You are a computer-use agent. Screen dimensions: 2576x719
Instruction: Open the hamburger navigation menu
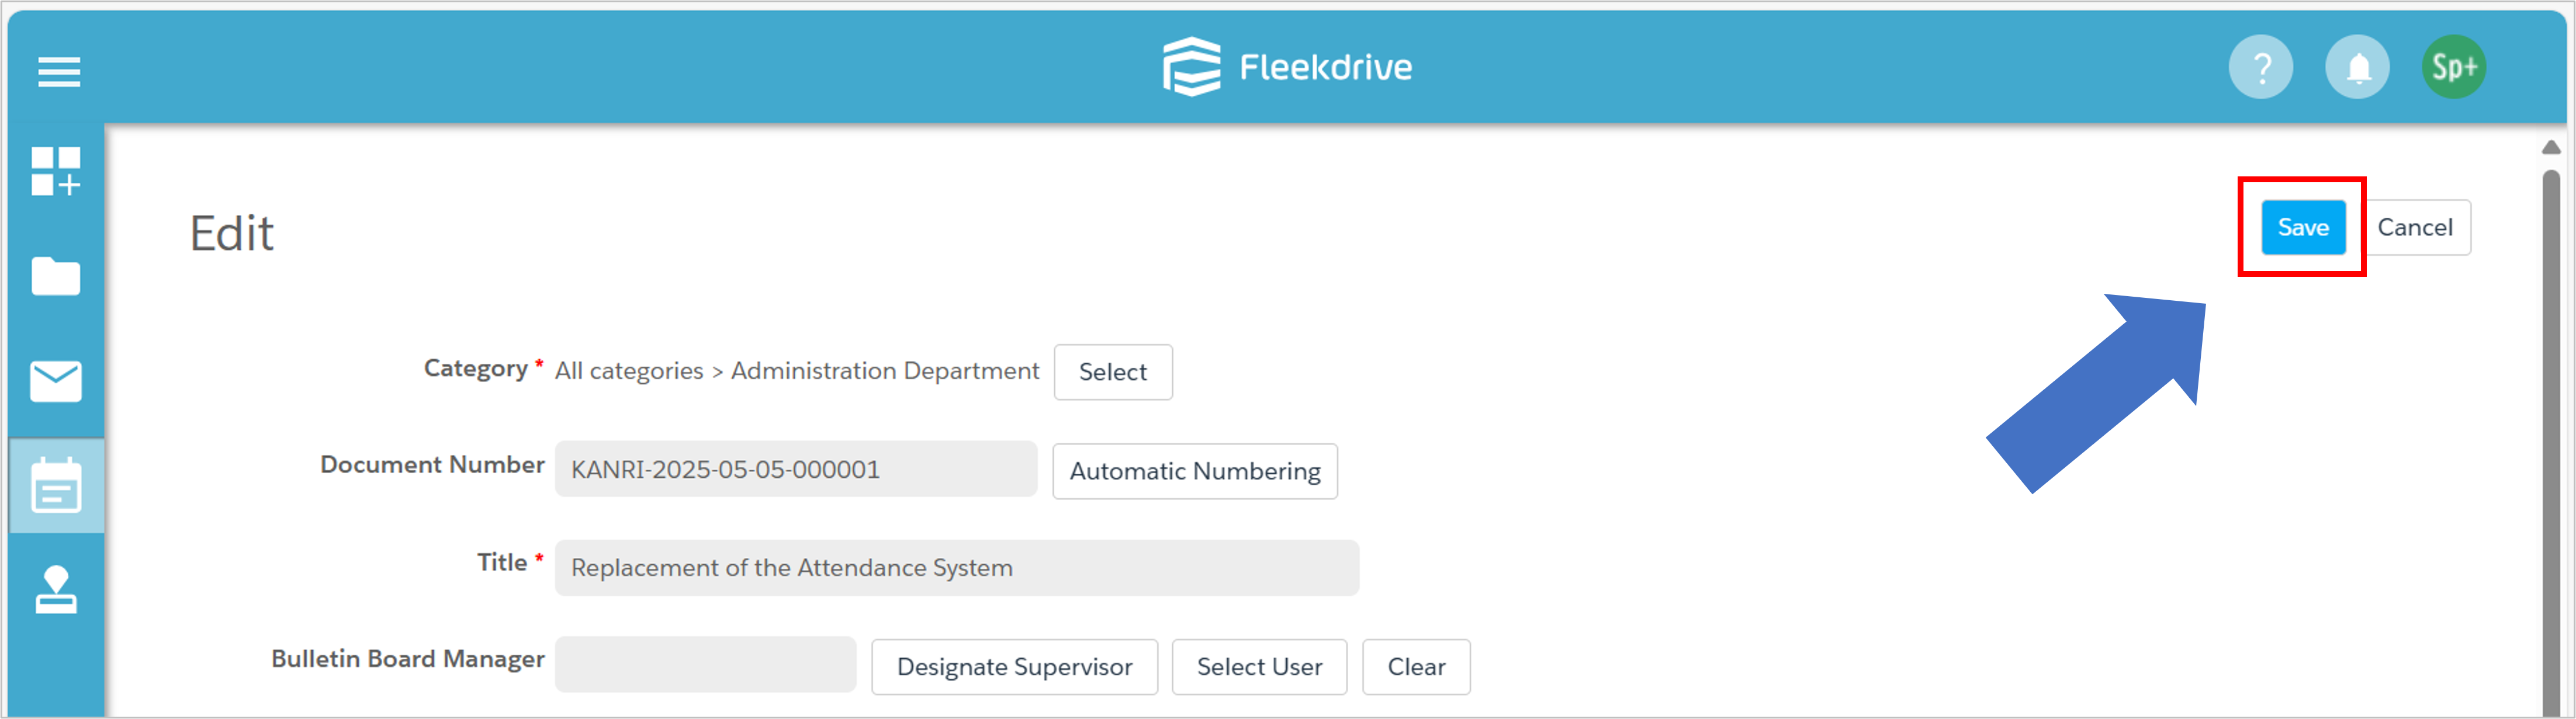click(x=59, y=72)
